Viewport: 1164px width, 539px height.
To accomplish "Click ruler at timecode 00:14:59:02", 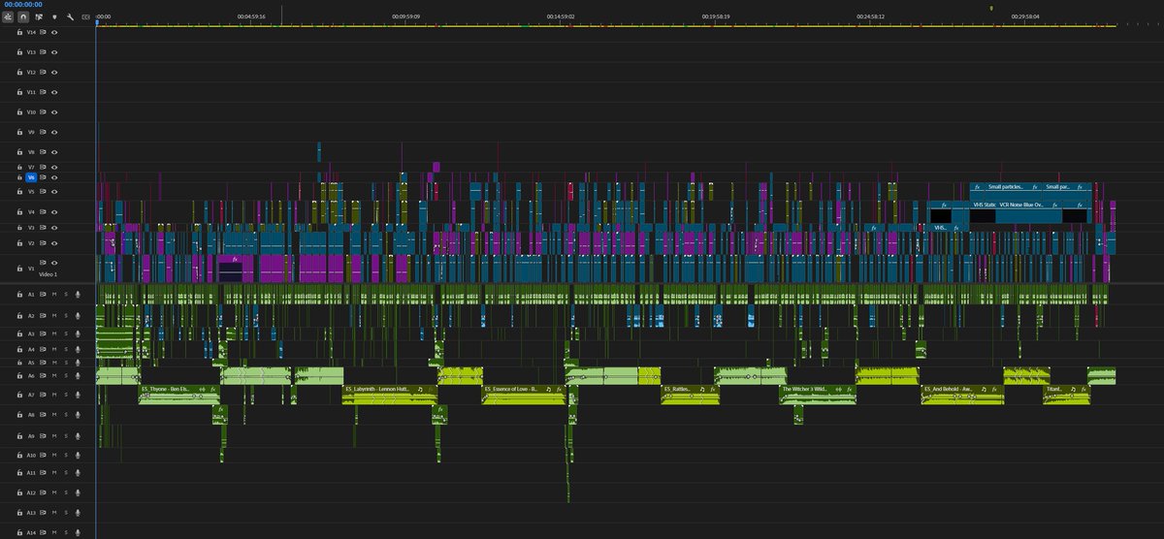I will (561, 16).
